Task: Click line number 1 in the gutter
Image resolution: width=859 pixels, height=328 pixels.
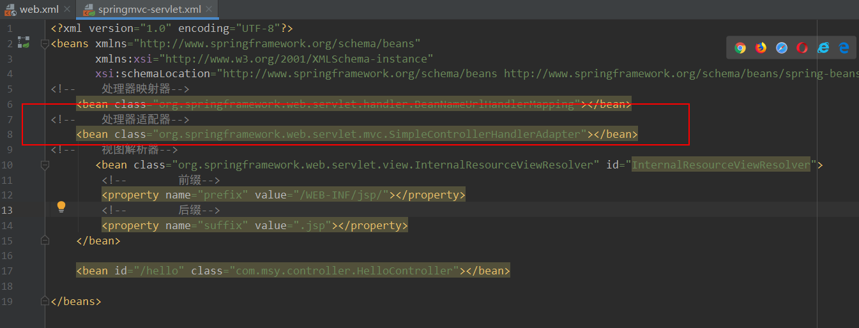Action: pyautogui.click(x=10, y=29)
